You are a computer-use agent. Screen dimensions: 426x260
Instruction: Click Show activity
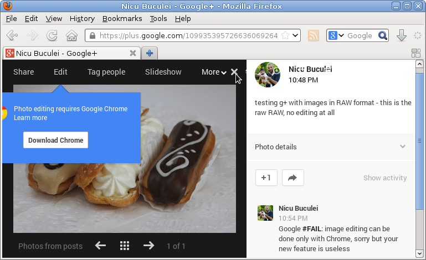pos(385,178)
